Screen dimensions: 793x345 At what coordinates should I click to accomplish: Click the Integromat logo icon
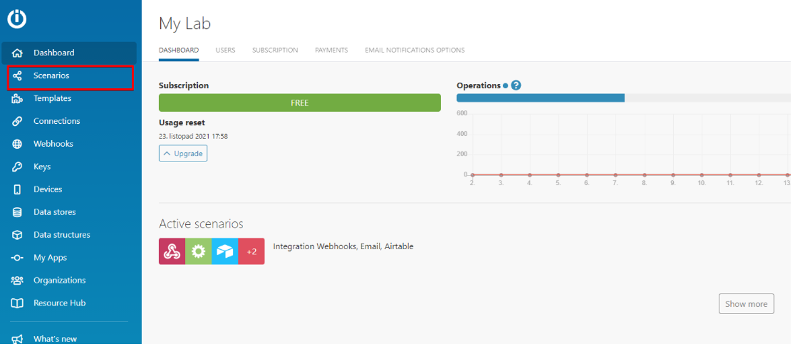click(17, 19)
